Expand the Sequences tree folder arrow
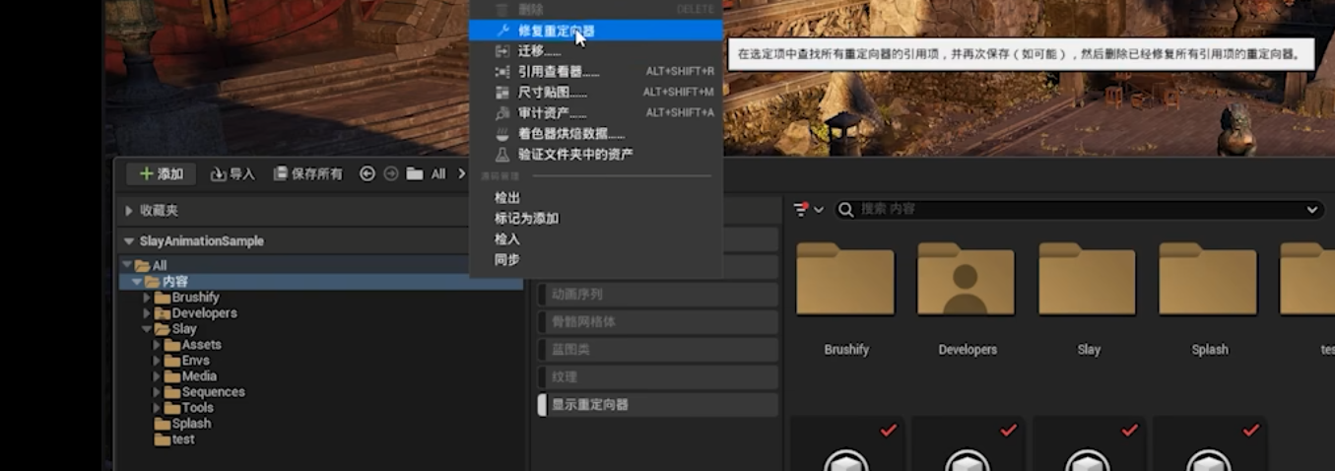The height and width of the screenshot is (471, 1335). [157, 392]
